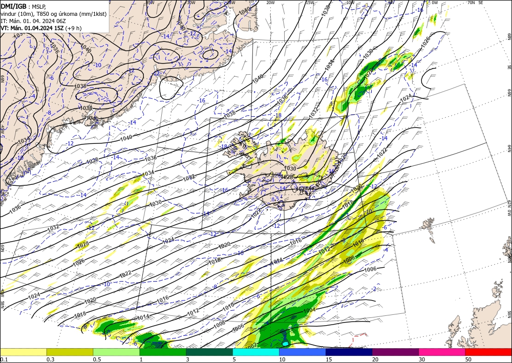Click the '50' value under the legend
Image resolution: width=512 pixels, height=363 pixels.
[468, 359]
